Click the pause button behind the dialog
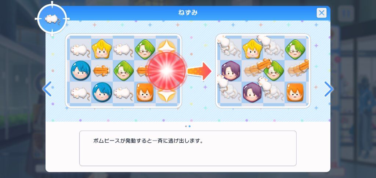Viewport: 376px width, 178px height. [346, 14]
